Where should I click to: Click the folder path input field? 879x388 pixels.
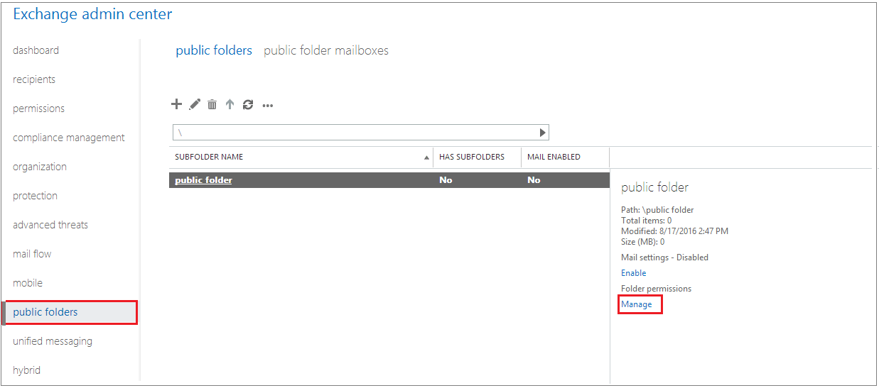click(355, 133)
